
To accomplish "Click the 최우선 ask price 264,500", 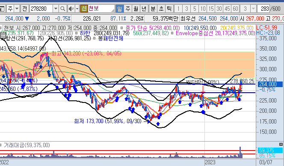I will [x=207, y=18].
